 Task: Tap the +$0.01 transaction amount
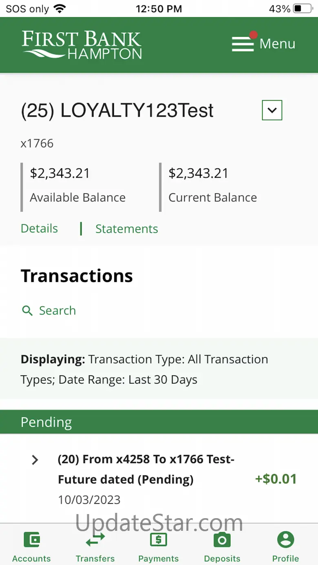click(x=276, y=479)
